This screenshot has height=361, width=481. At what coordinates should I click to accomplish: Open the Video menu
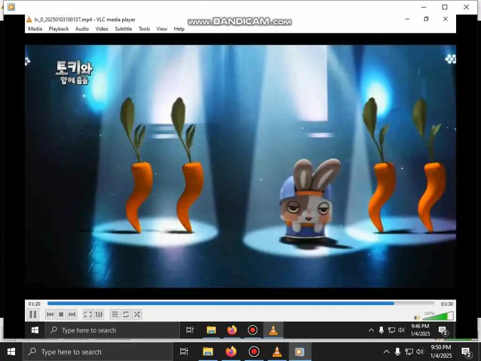coord(101,29)
